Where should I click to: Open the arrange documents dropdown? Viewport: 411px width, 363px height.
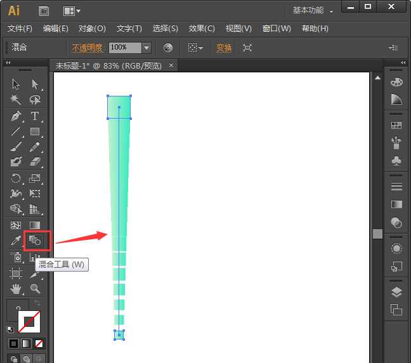pos(72,11)
